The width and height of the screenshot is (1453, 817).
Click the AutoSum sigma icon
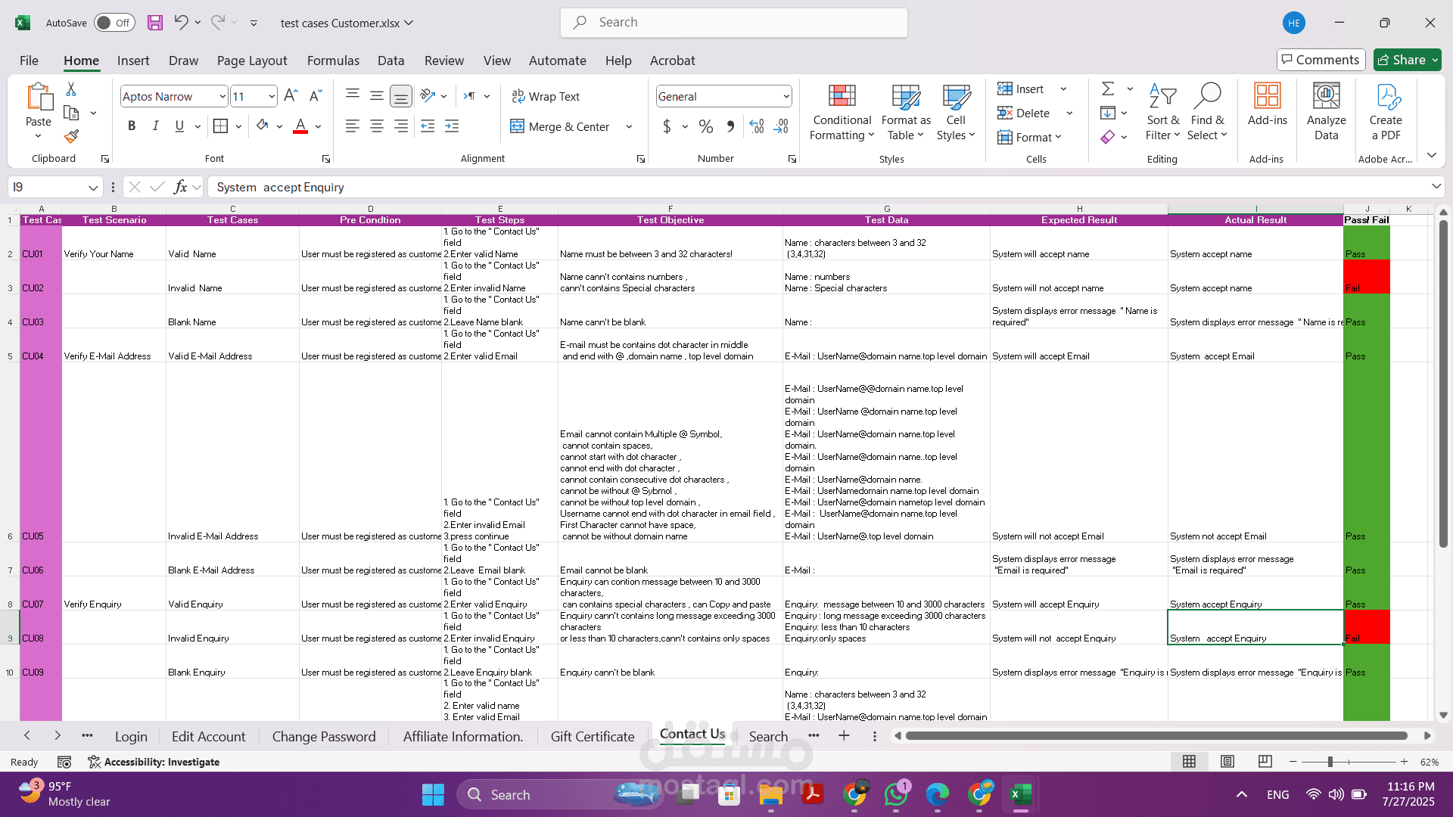(x=1108, y=89)
